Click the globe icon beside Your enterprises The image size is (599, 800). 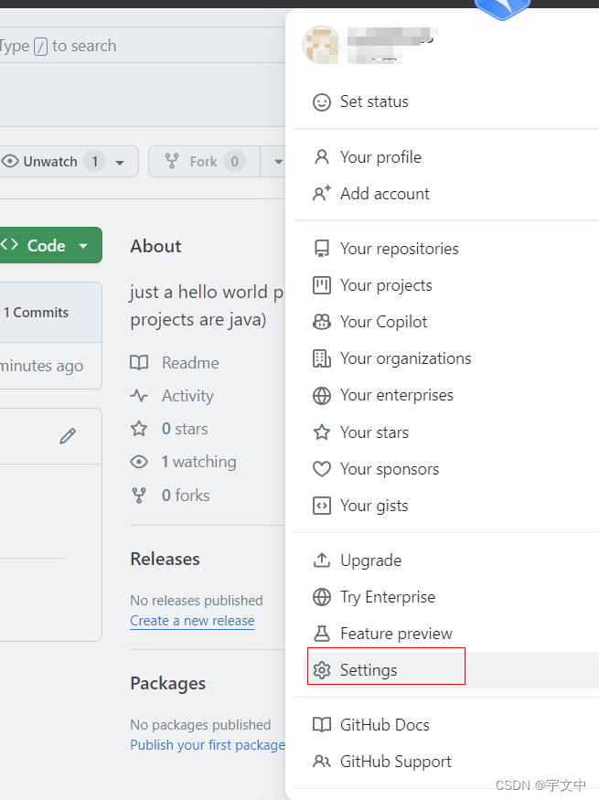coord(321,395)
